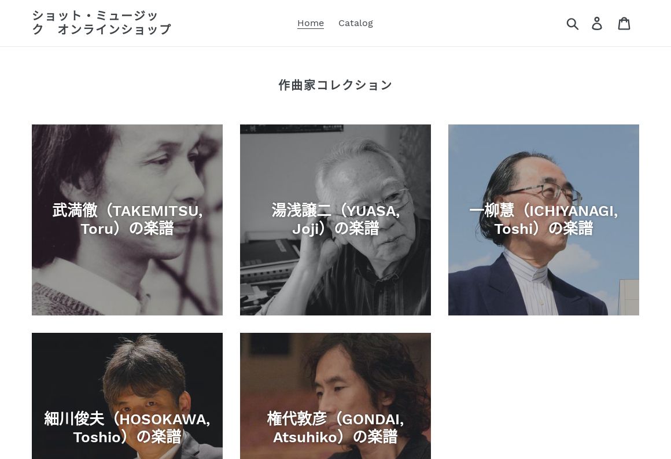Open the 武満徹 (TAKEMITSU, Toru) collection link

(x=127, y=219)
